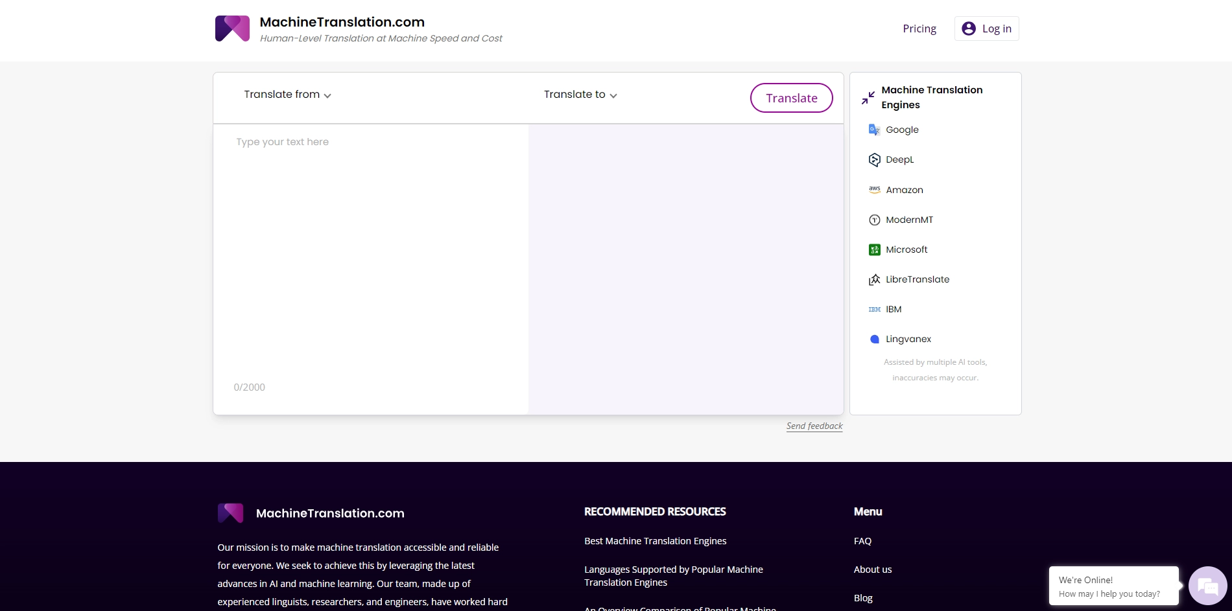Click the LibreTranslate engine icon
The width and height of the screenshot is (1232, 611).
point(874,279)
